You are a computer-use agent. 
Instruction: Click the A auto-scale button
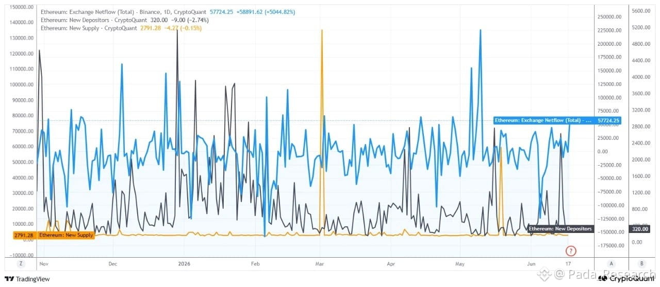coord(611,263)
